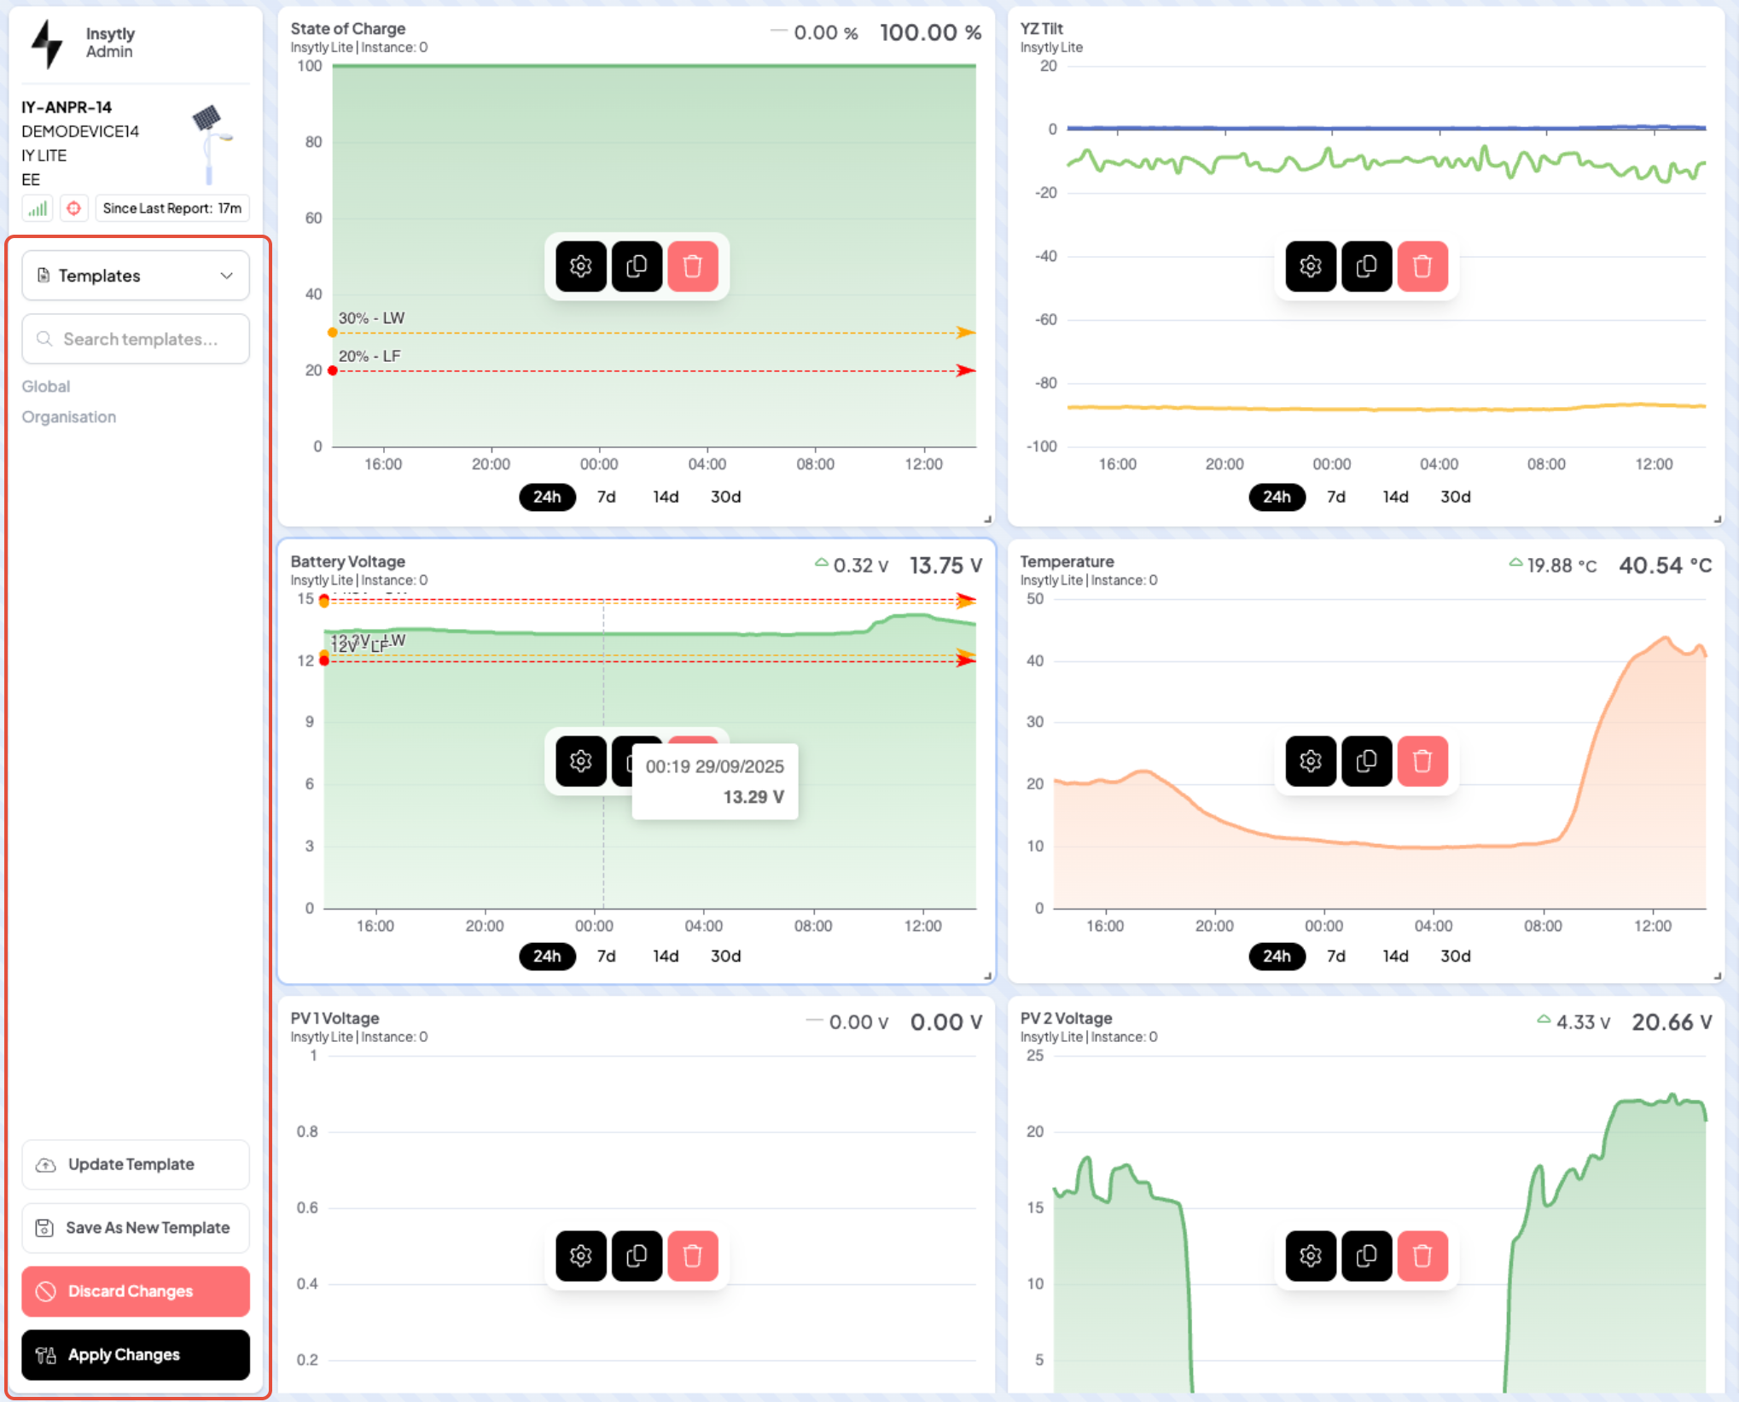Open the Battery Voltage settings gear
This screenshot has width=1739, height=1402.
tap(580, 760)
